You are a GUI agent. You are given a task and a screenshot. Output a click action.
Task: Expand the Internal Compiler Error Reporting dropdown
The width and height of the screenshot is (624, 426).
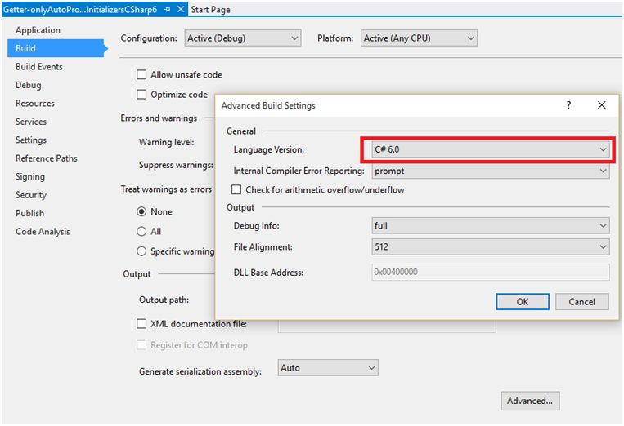[x=490, y=171]
